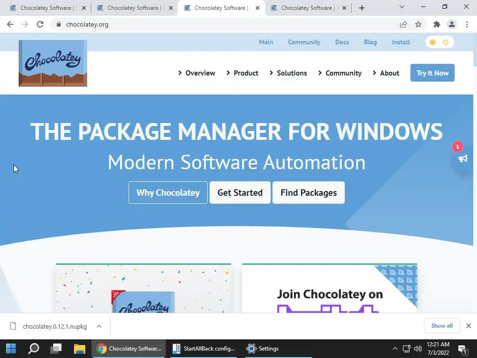This screenshot has width=477, height=358.
Task: Open File Explorer from taskbar
Action: coord(79,349)
